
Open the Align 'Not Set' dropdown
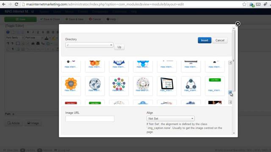(x=170, y=119)
